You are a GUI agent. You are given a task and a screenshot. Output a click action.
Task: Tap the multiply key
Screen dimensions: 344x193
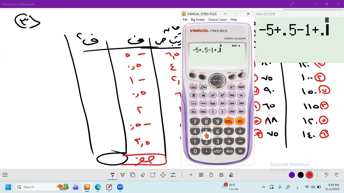tap(229, 131)
